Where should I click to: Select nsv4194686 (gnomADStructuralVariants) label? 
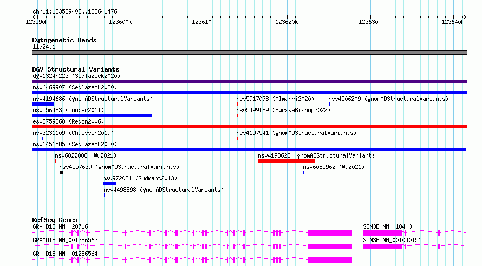coord(93,99)
